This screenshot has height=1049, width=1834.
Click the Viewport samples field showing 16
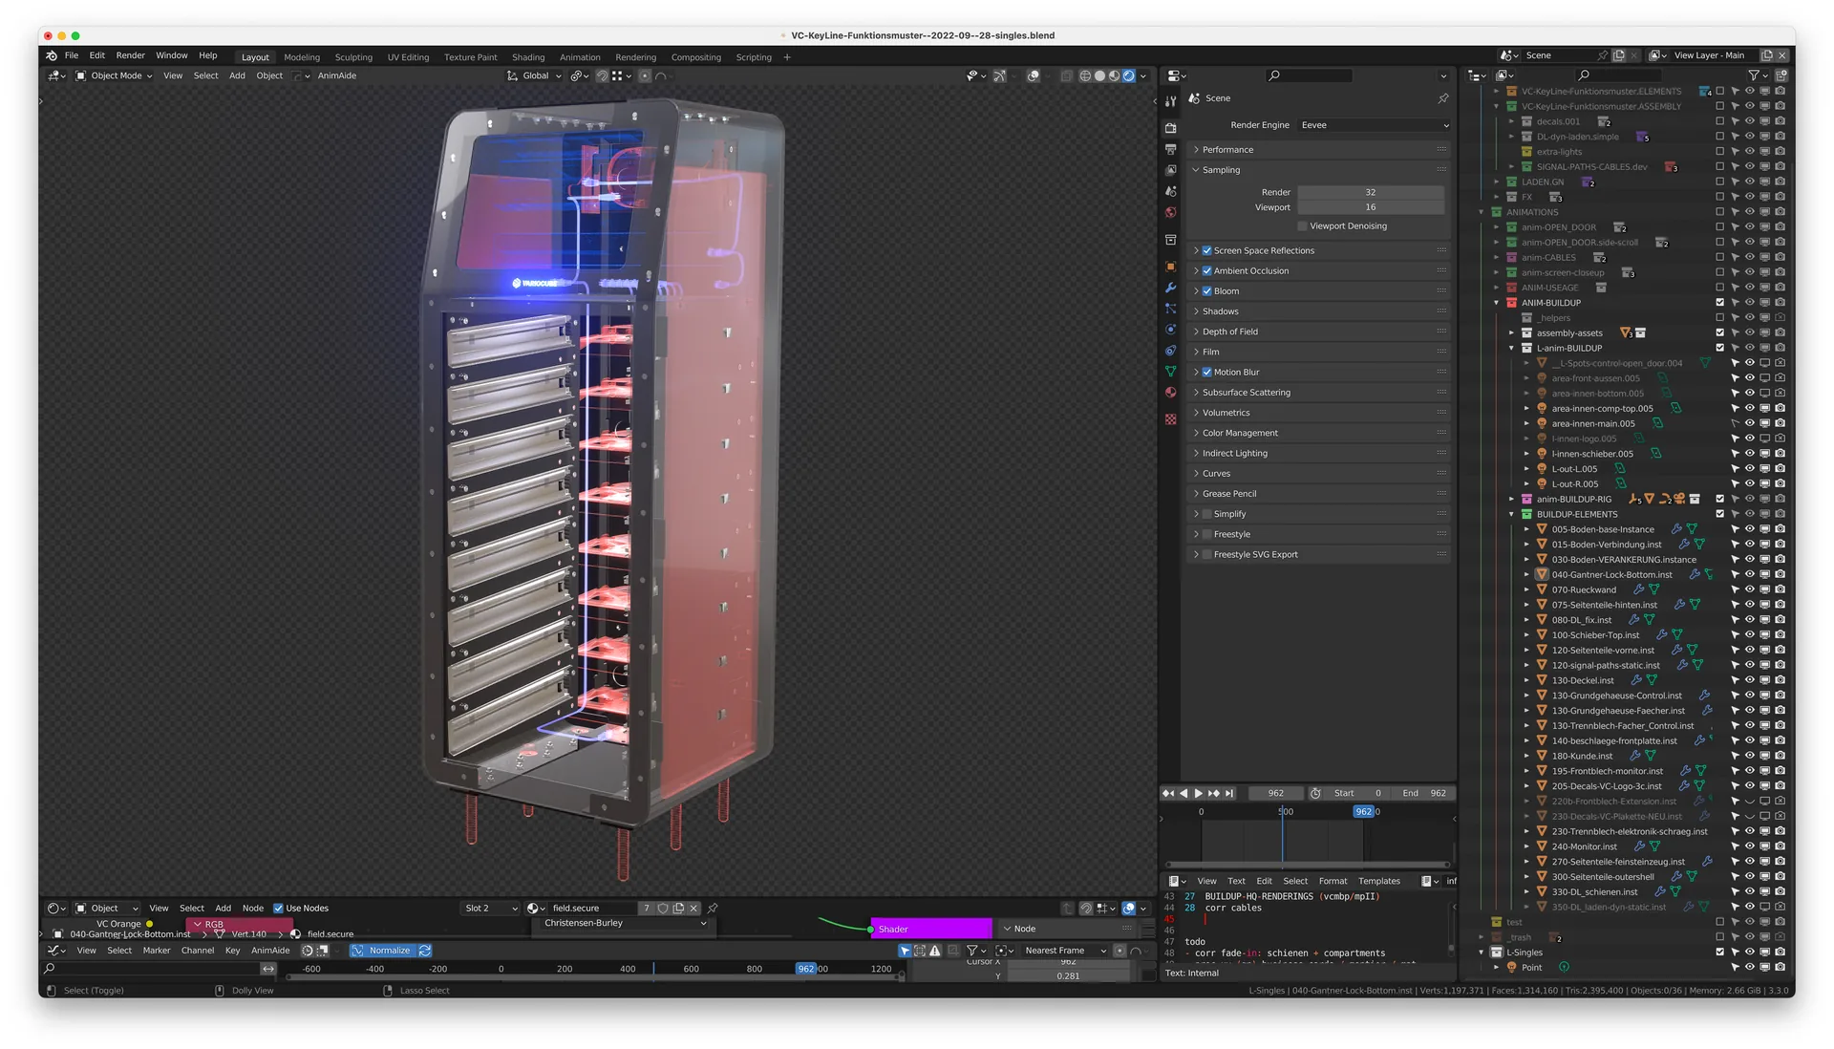tap(1370, 206)
